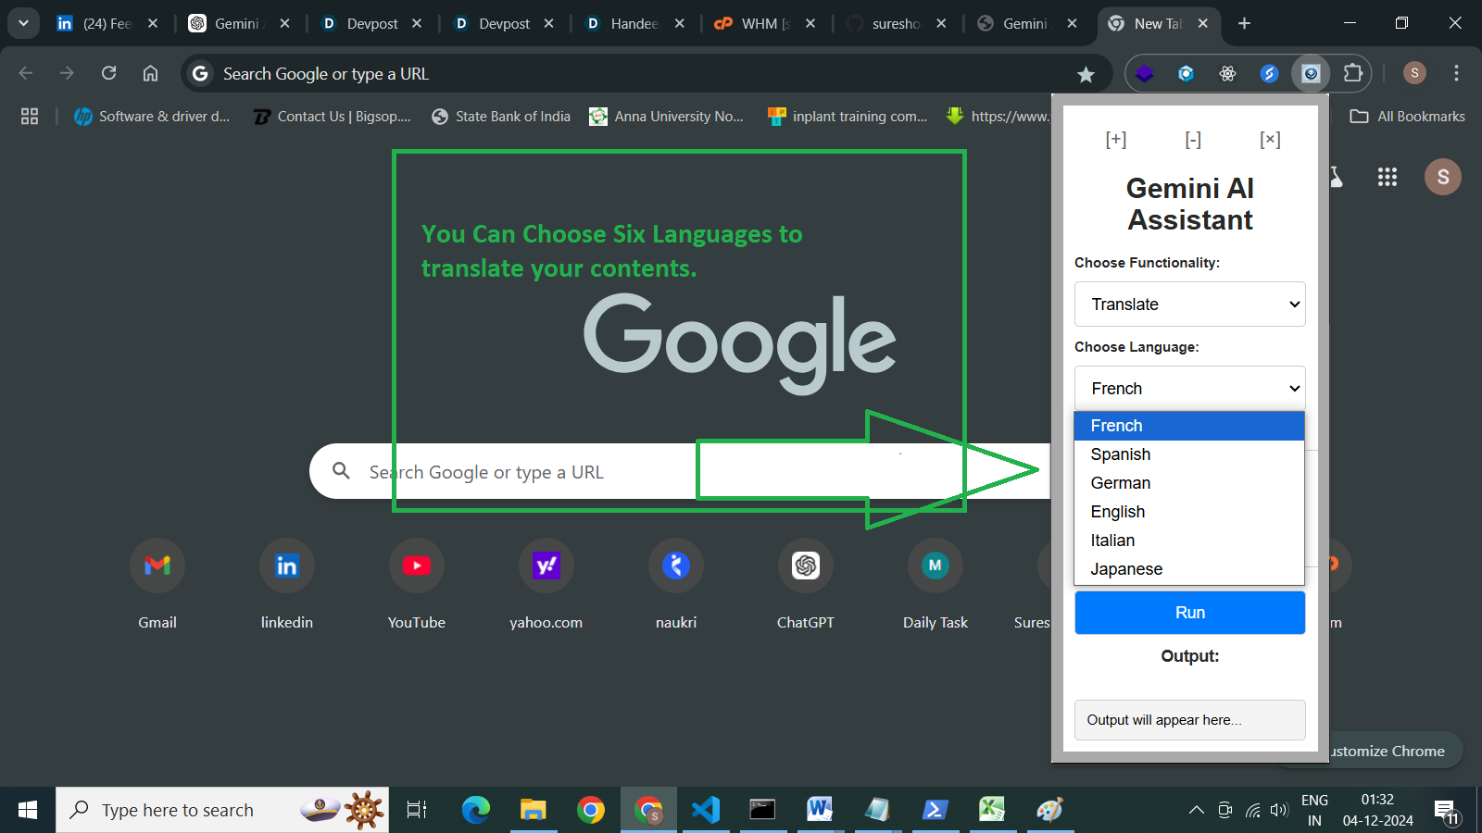Open Excel from the taskbar
Viewport: 1482px width, 833px height.
992,810
